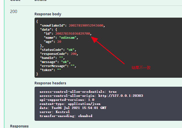Click the Response body heading
The width and height of the screenshot is (182, 128).
click(48, 14)
